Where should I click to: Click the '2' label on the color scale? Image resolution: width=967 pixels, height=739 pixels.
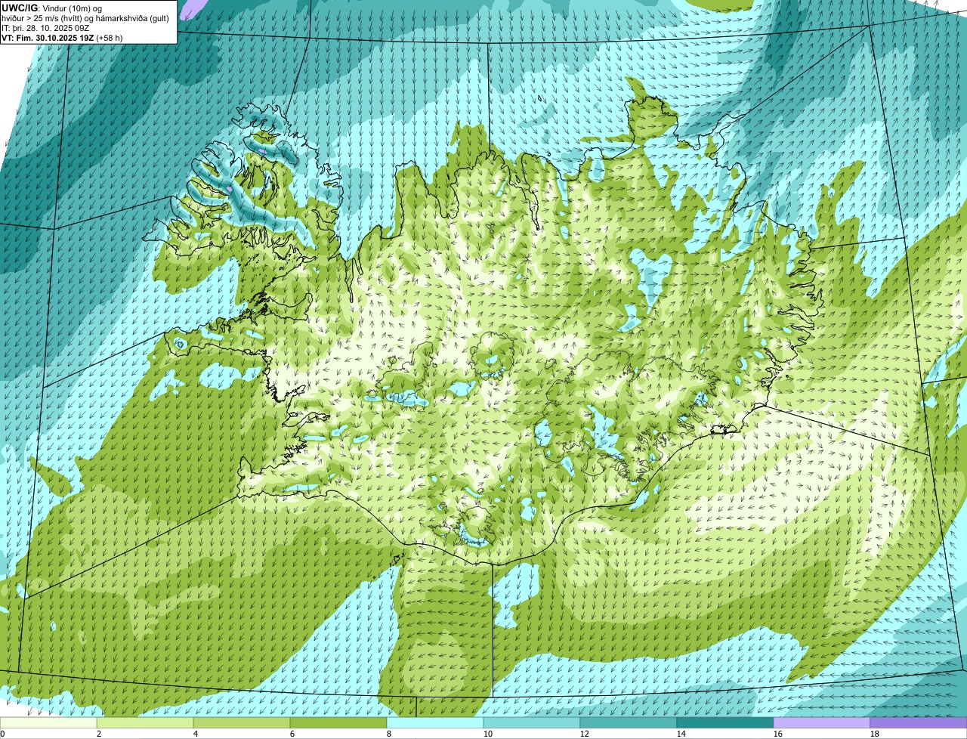click(x=99, y=734)
